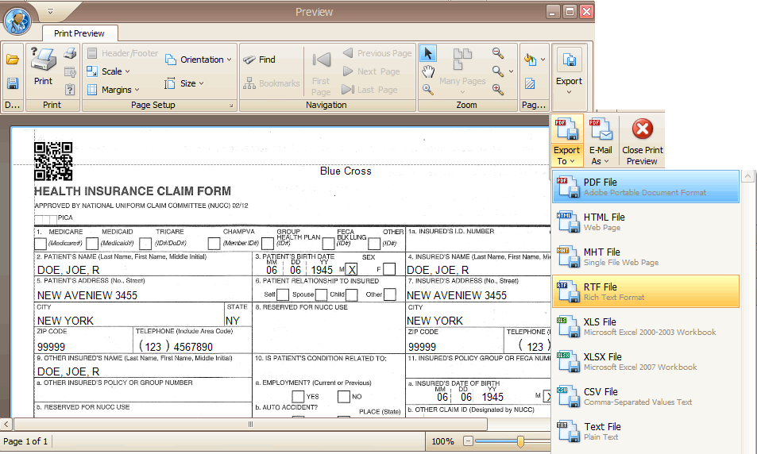The width and height of the screenshot is (757, 454).
Task: Click the Parameters icon in Print group
Action: click(70, 89)
